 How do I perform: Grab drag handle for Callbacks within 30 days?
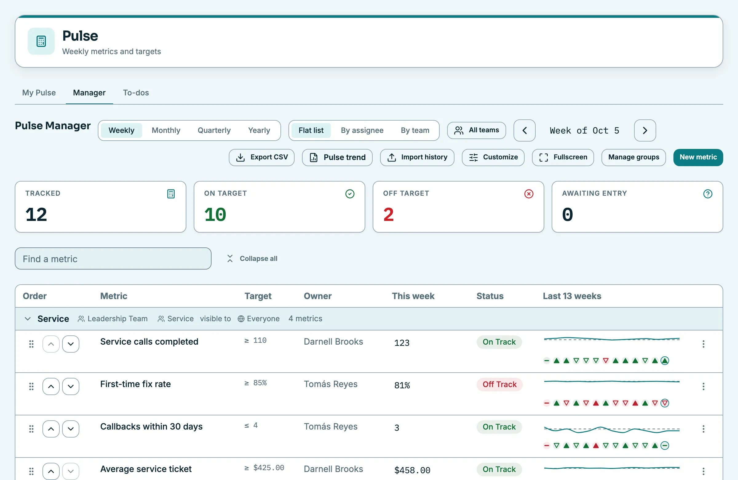pyautogui.click(x=31, y=429)
